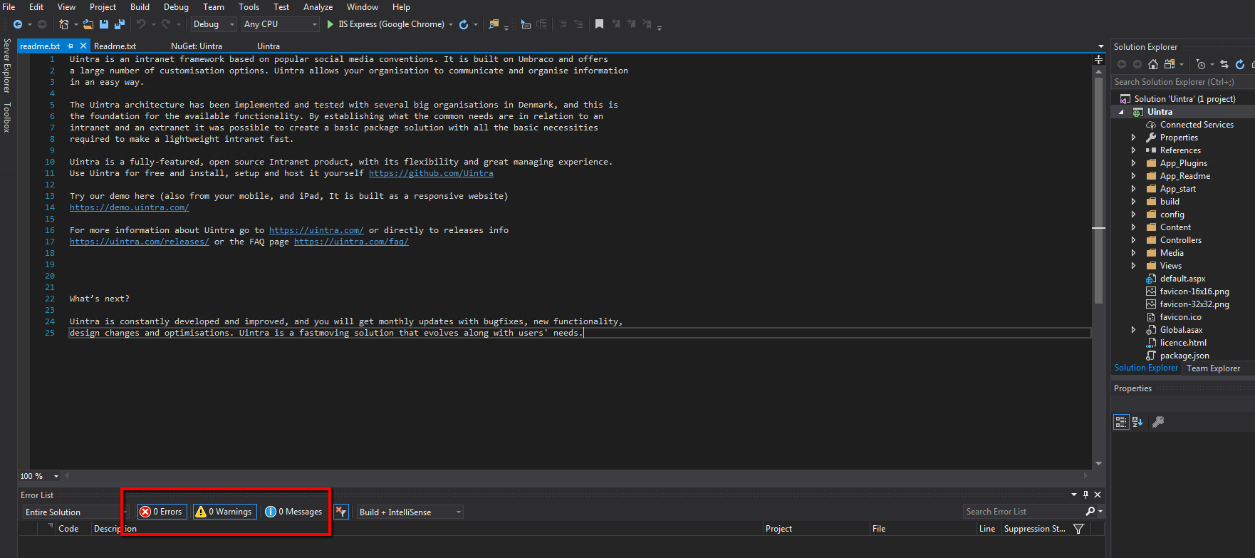Open the Build menu
The height and width of the screenshot is (558, 1255).
pyautogui.click(x=140, y=7)
